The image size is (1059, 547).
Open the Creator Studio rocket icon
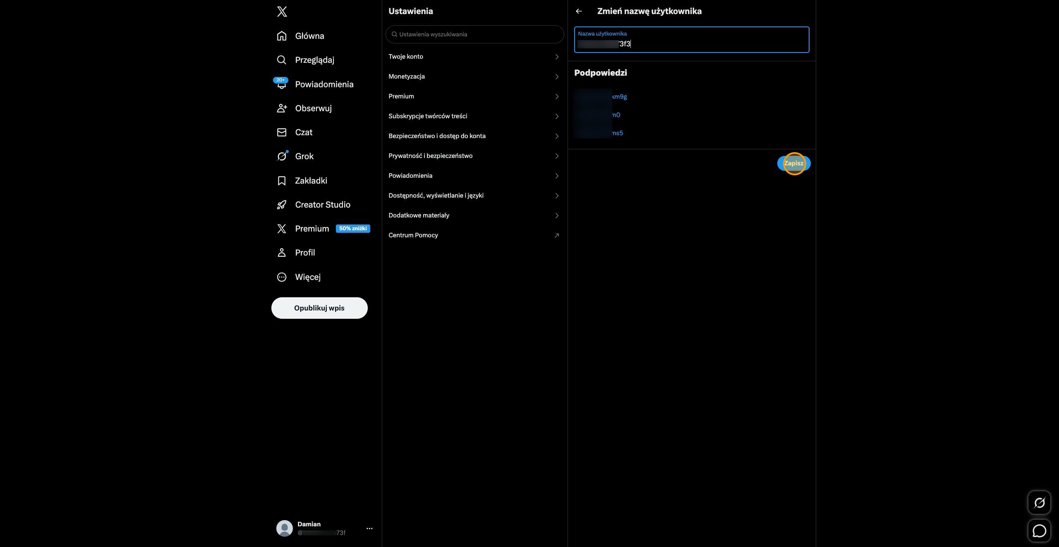coord(282,205)
